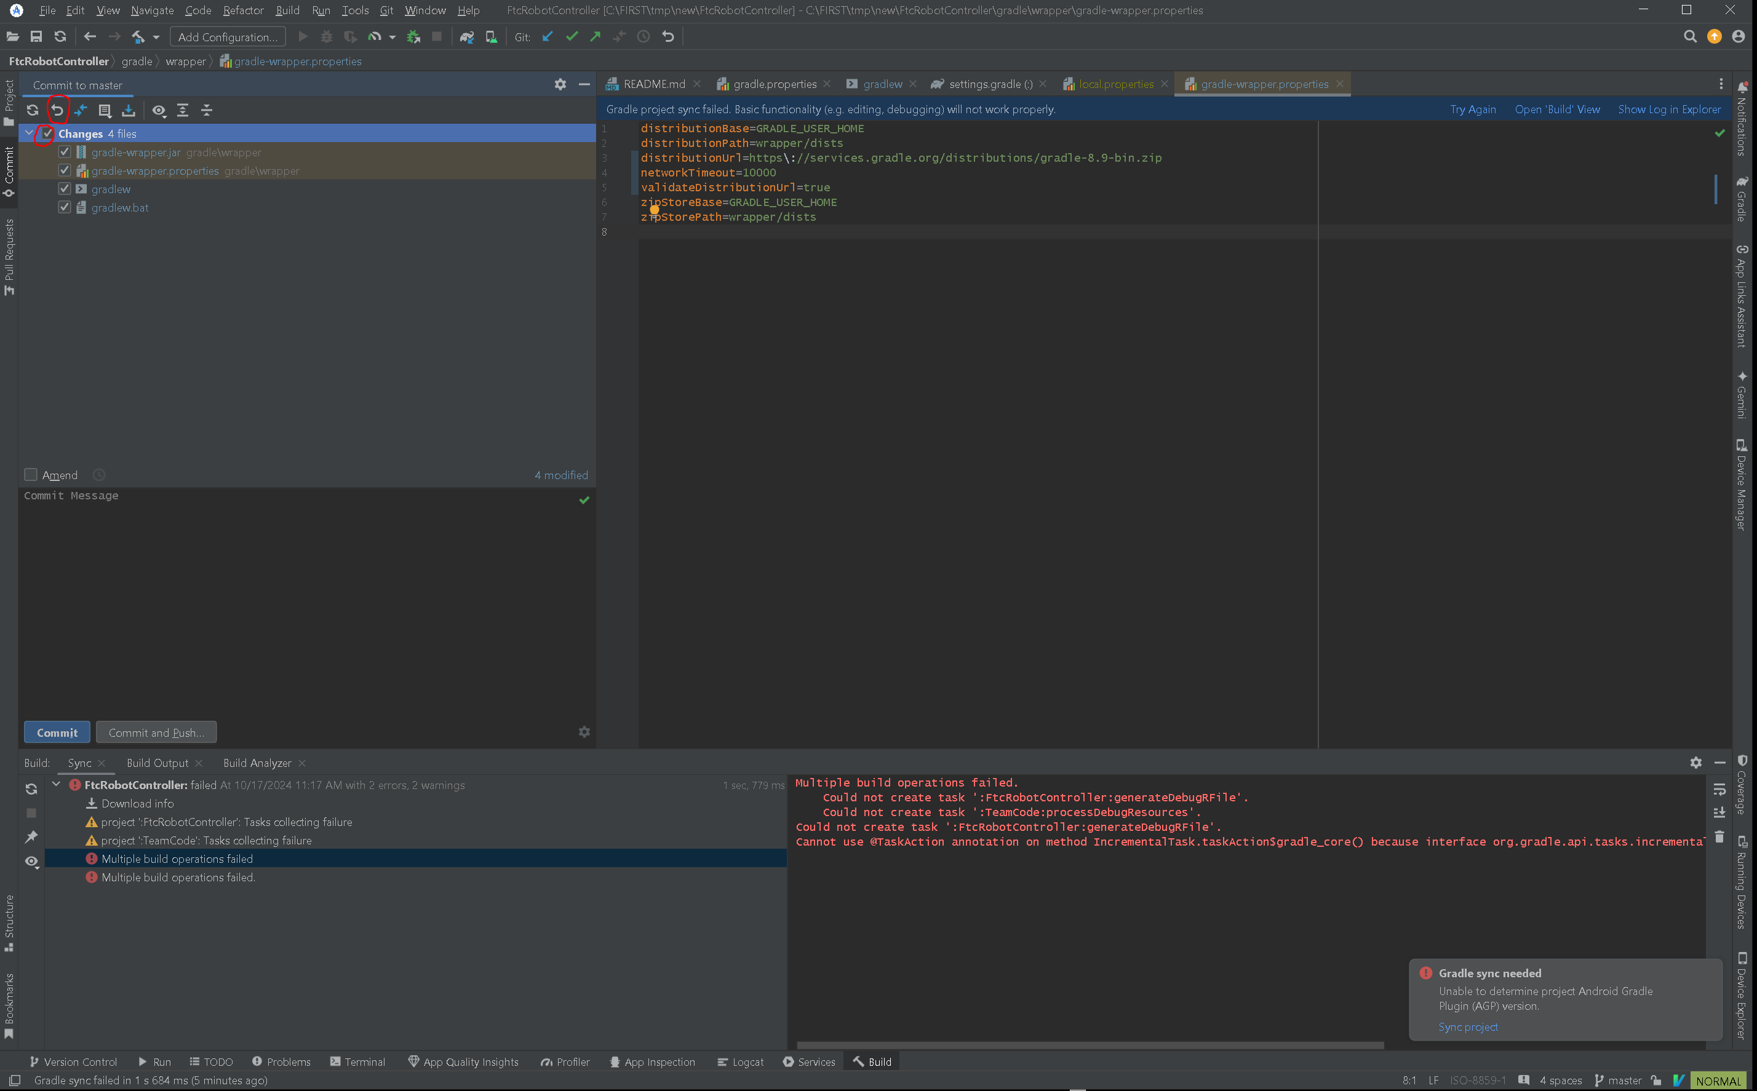Click the Build output horizontal scrollbar
The height and width of the screenshot is (1091, 1757).
tap(1090, 1045)
